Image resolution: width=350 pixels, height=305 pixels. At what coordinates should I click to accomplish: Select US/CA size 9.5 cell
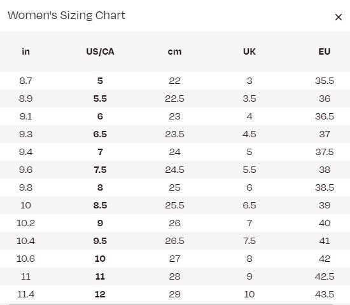click(x=100, y=241)
